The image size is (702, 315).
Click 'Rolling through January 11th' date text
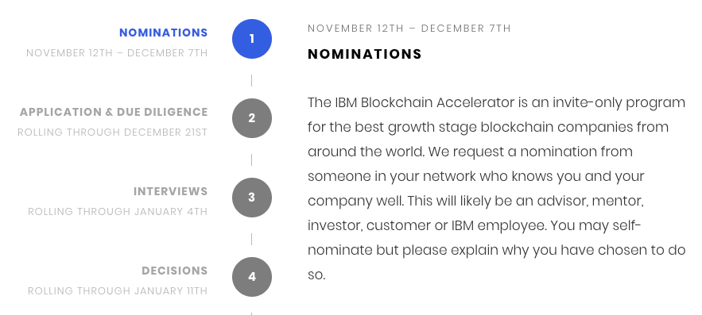pos(118,291)
